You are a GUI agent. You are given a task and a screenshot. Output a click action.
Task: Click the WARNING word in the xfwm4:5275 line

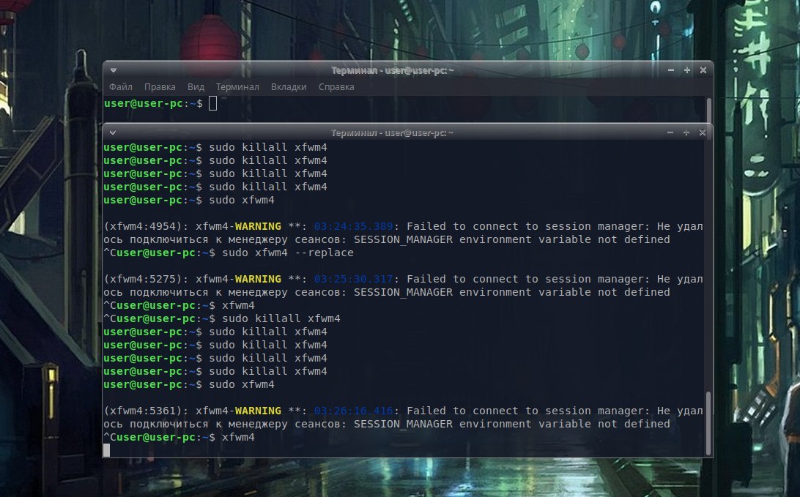click(x=258, y=280)
